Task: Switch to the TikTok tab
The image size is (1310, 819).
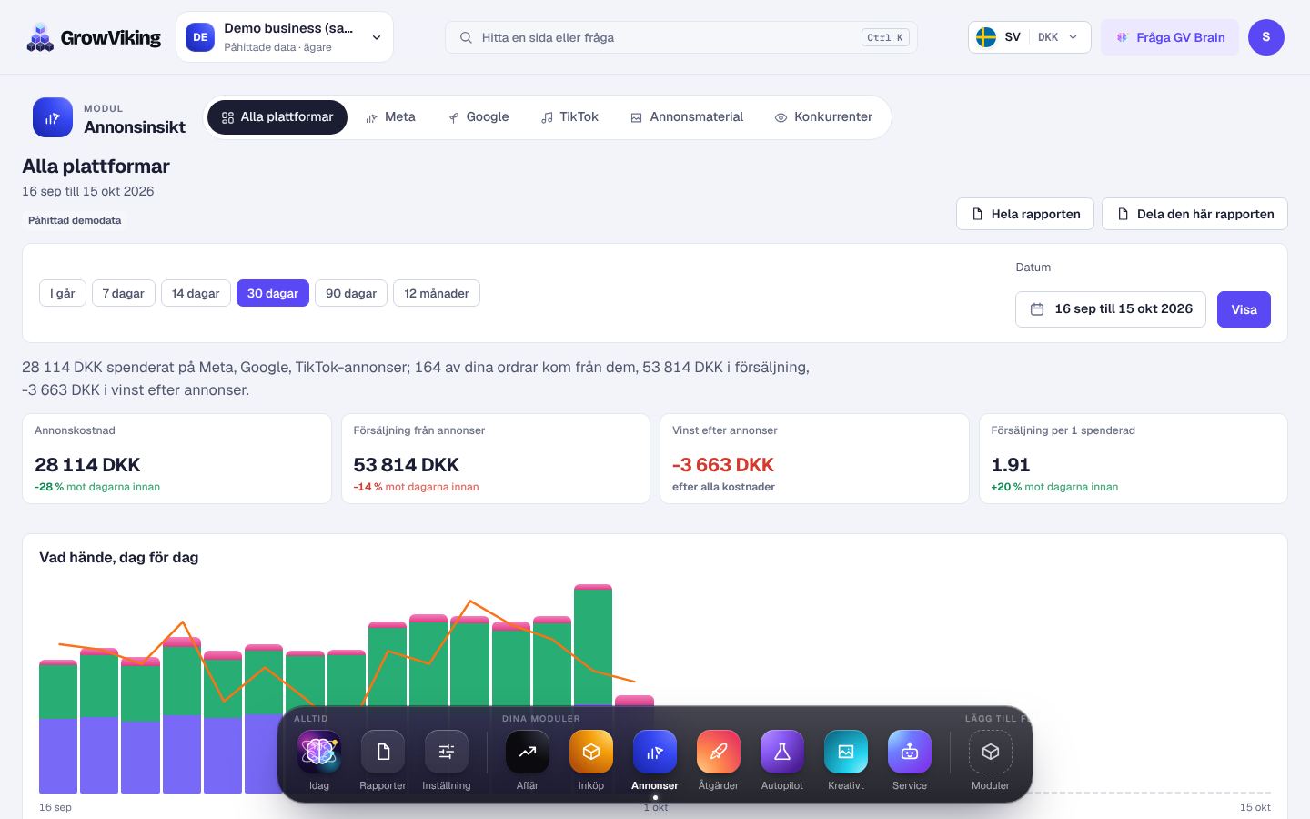Action: pyautogui.click(x=569, y=117)
